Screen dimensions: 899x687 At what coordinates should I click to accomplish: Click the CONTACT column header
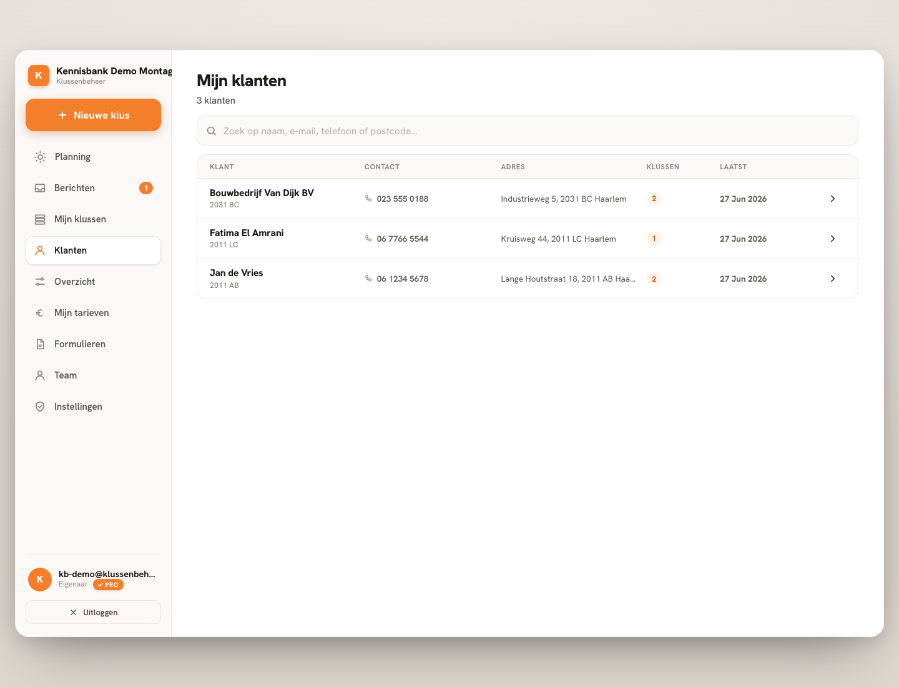tap(382, 167)
